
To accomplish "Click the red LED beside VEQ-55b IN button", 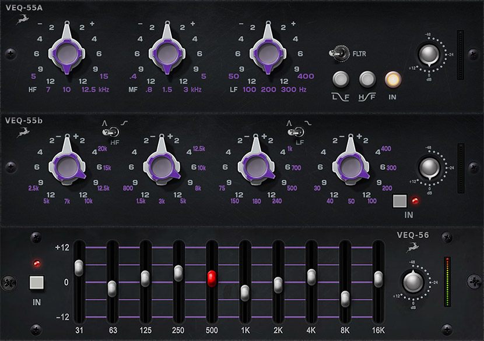I will (415, 201).
